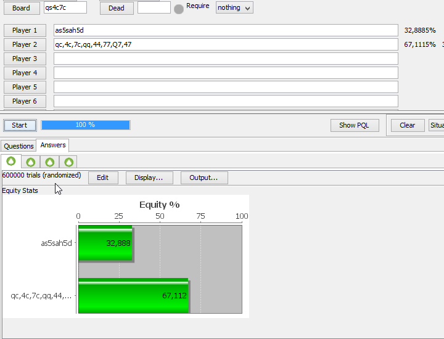Click Player 1 range field as5sah5d
The image size is (444, 339).
click(226, 30)
